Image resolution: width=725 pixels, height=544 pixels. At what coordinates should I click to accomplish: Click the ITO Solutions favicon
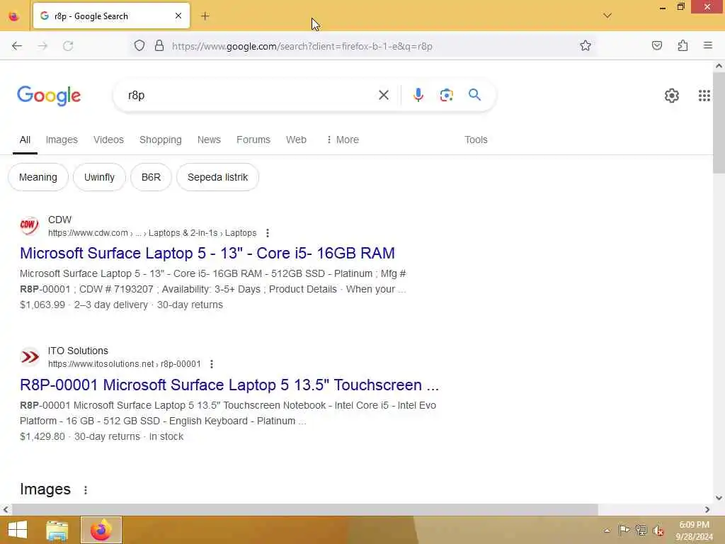[x=30, y=357]
